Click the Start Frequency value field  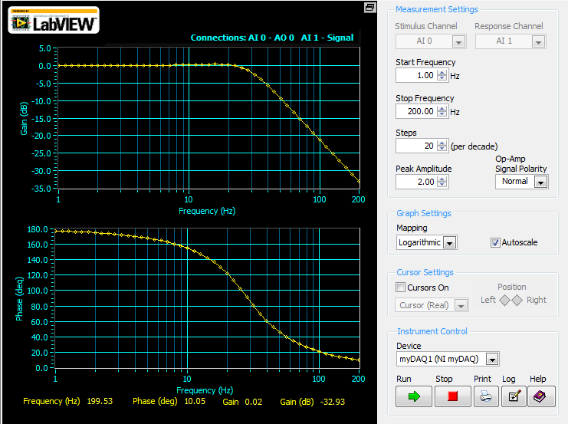pyautogui.click(x=416, y=75)
